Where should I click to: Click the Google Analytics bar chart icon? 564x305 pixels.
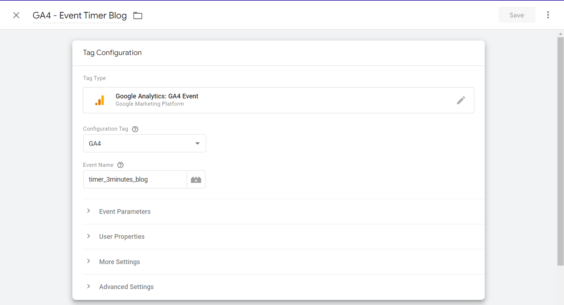click(x=99, y=100)
